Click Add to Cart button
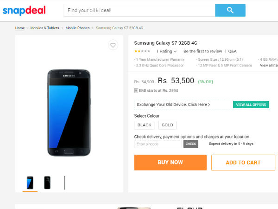The image size is (278, 209). tap(243, 163)
